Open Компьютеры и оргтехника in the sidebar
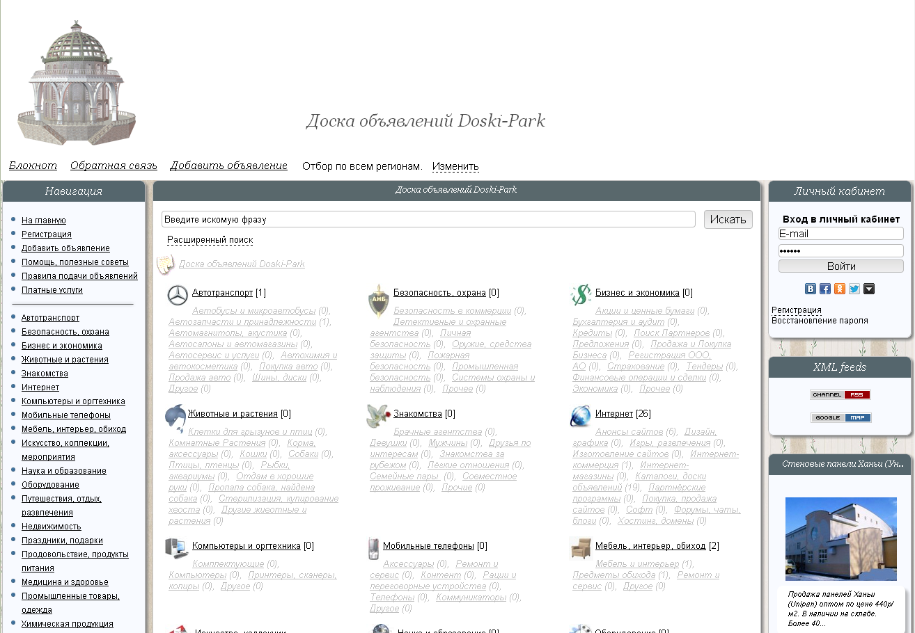Image resolution: width=915 pixels, height=633 pixels. (73, 401)
